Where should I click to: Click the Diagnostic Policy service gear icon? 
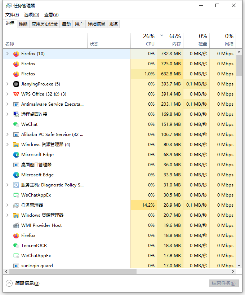click(x=16, y=185)
